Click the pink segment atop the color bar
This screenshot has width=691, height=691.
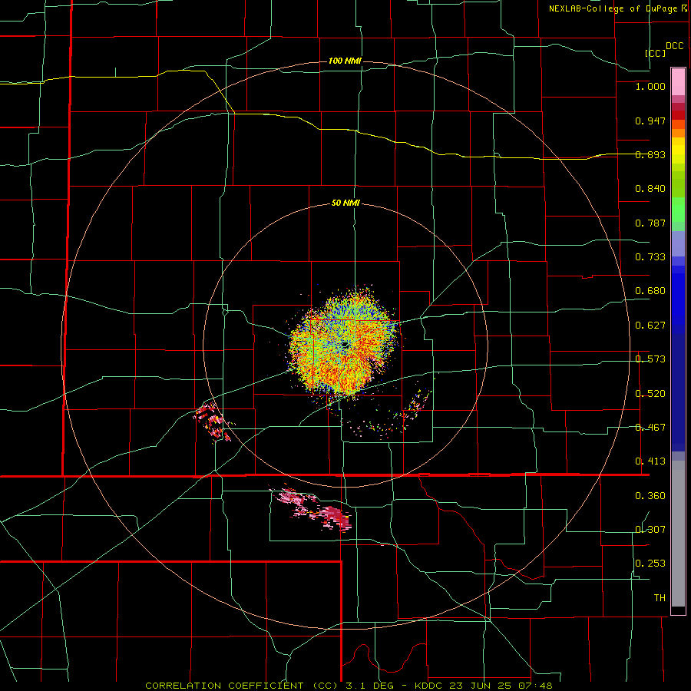pos(678,81)
